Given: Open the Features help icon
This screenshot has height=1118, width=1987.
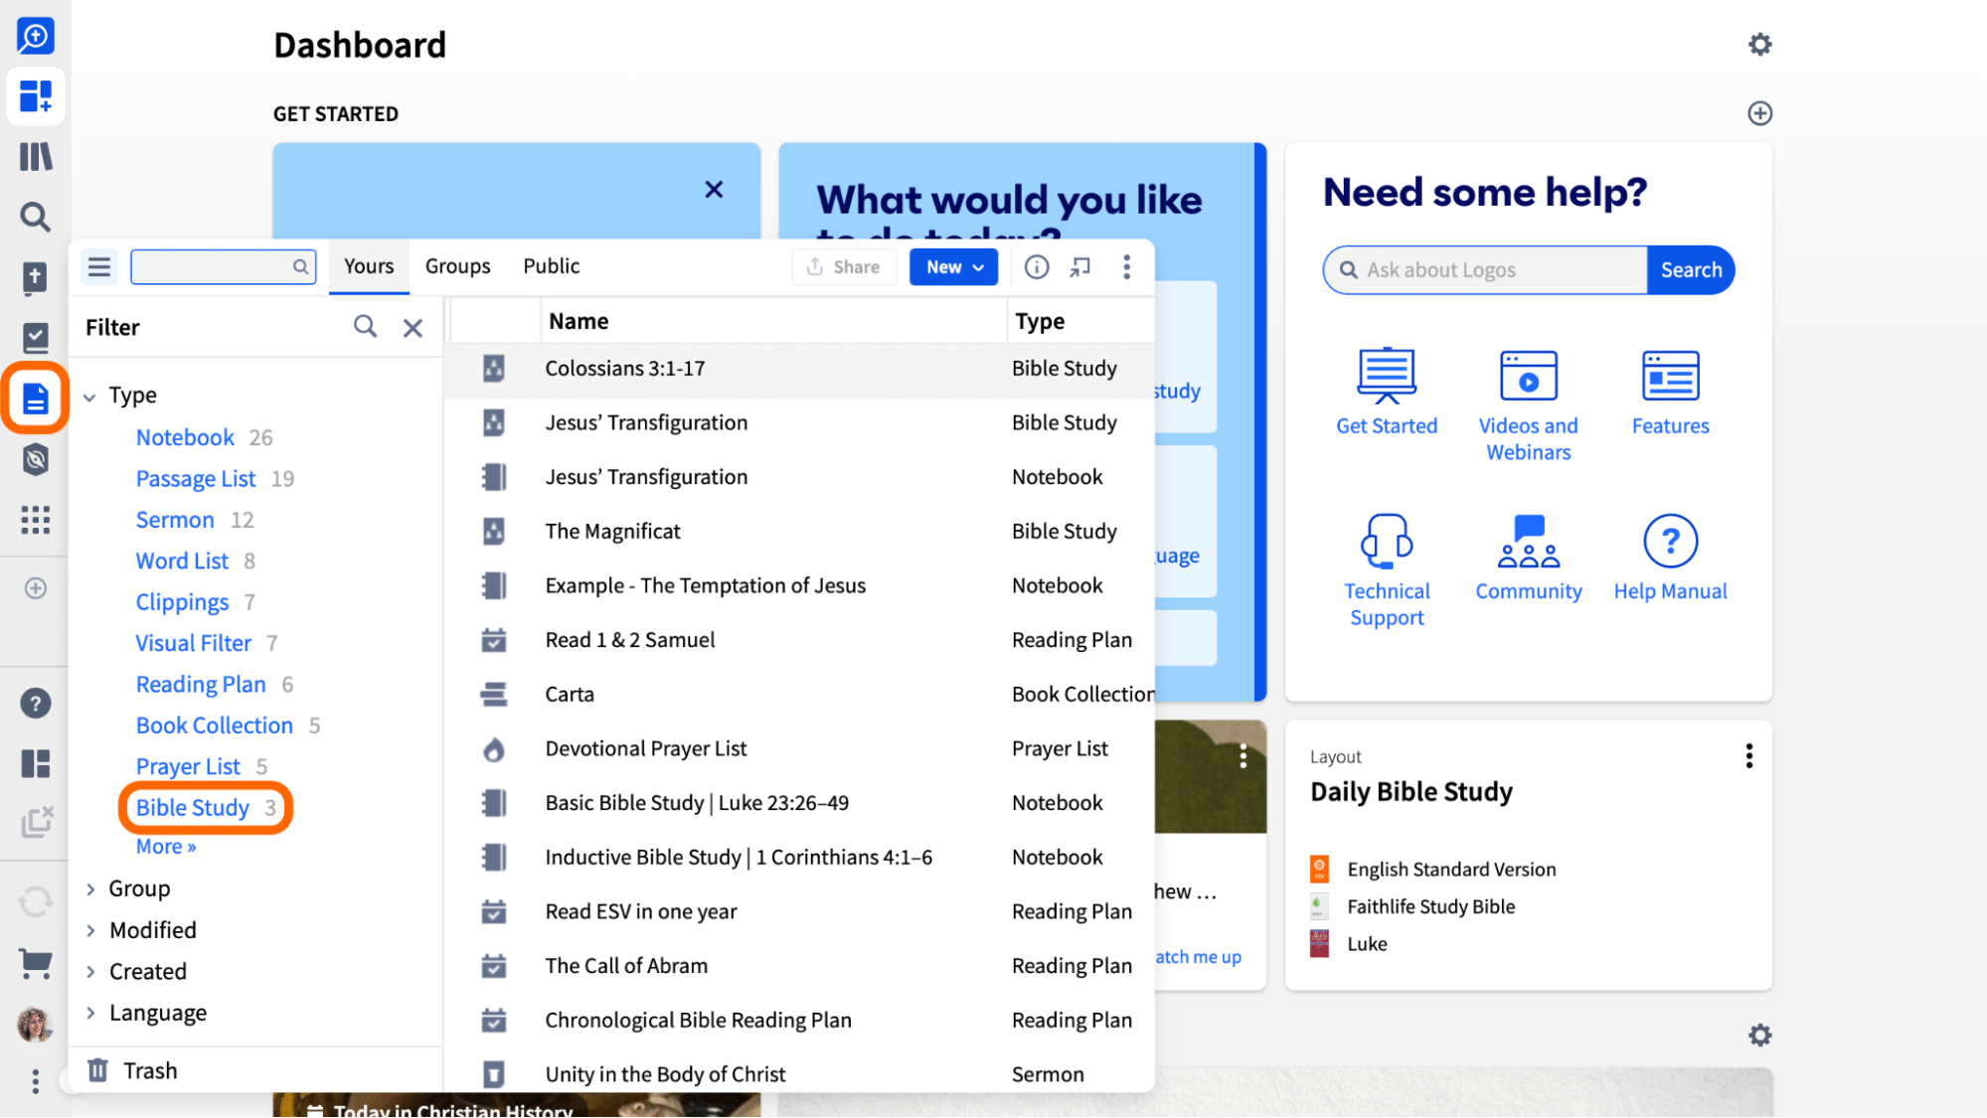Looking at the screenshot, I should point(1670,375).
